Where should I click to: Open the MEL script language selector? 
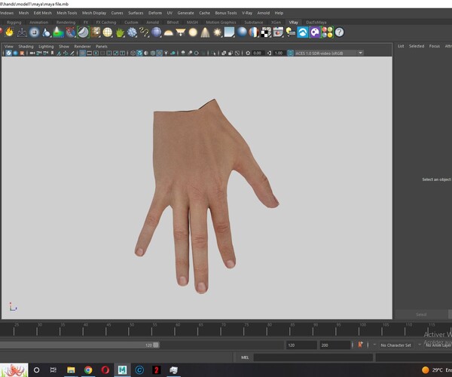[245, 357]
